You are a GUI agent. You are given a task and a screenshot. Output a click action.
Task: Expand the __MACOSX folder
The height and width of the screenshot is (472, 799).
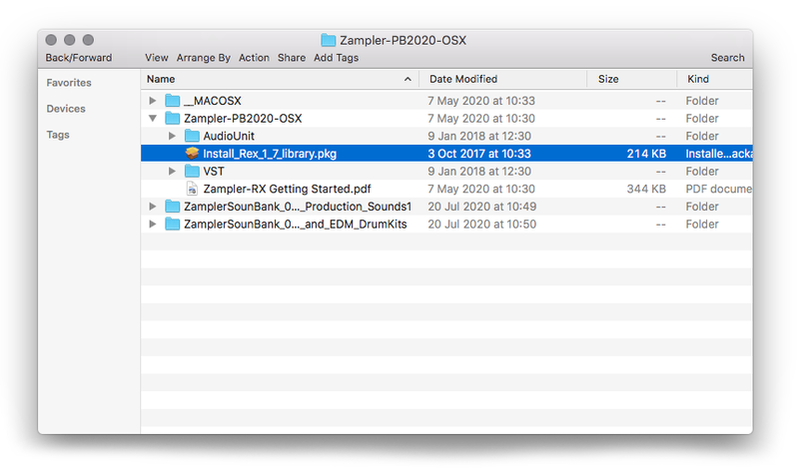pyautogui.click(x=153, y=101)
